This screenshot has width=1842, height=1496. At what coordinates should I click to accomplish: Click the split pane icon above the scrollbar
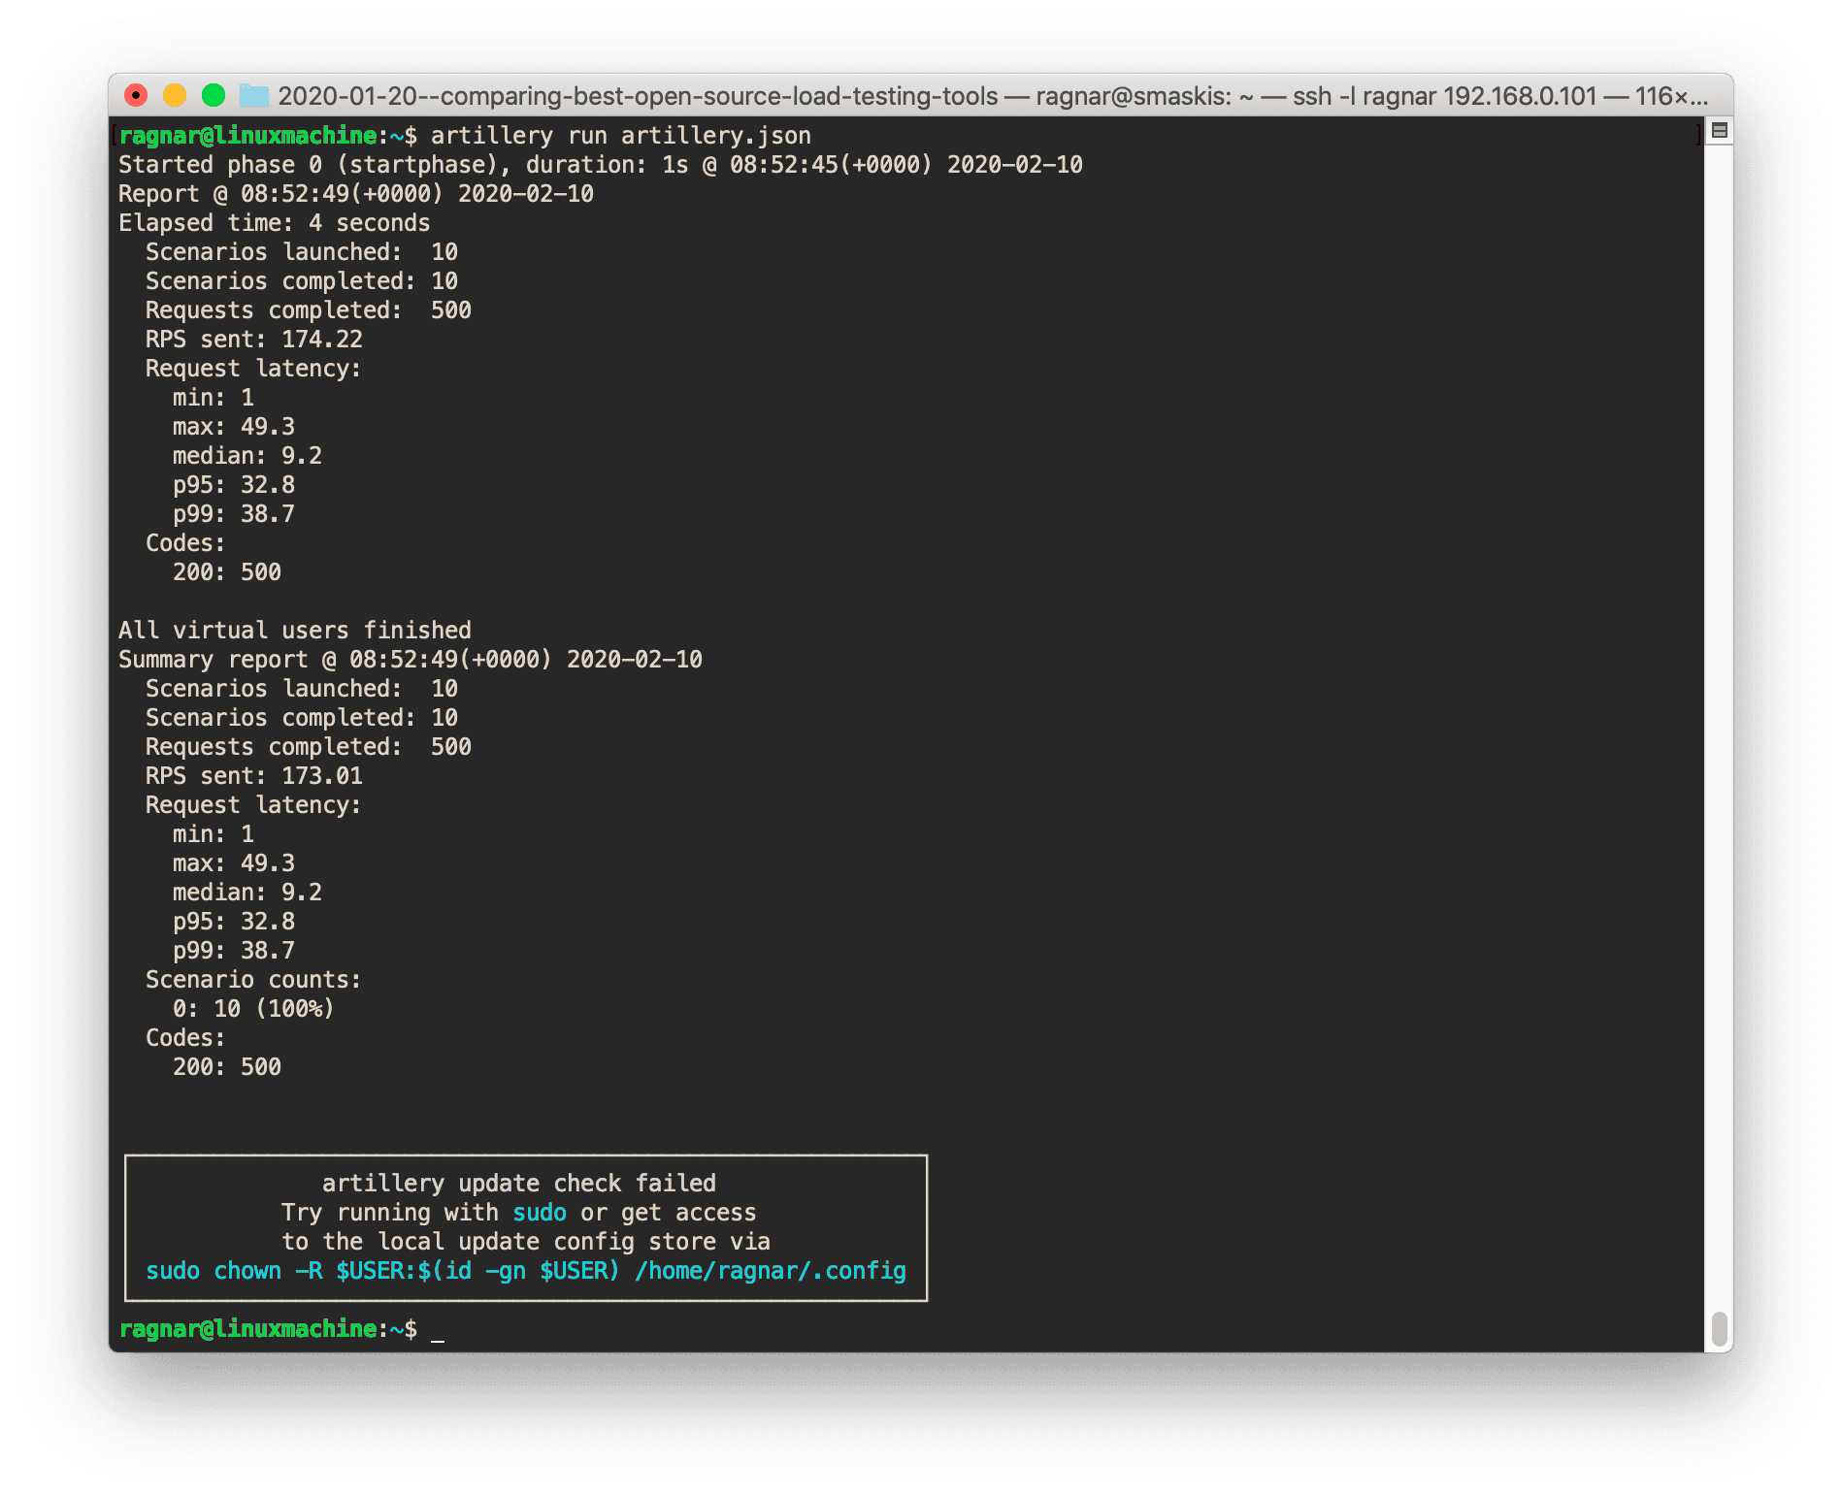[x=1719, y=130]
